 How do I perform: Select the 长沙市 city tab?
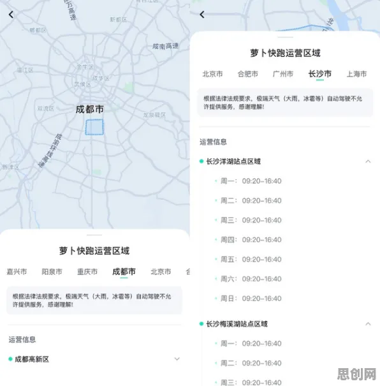(x=319, y=73)
